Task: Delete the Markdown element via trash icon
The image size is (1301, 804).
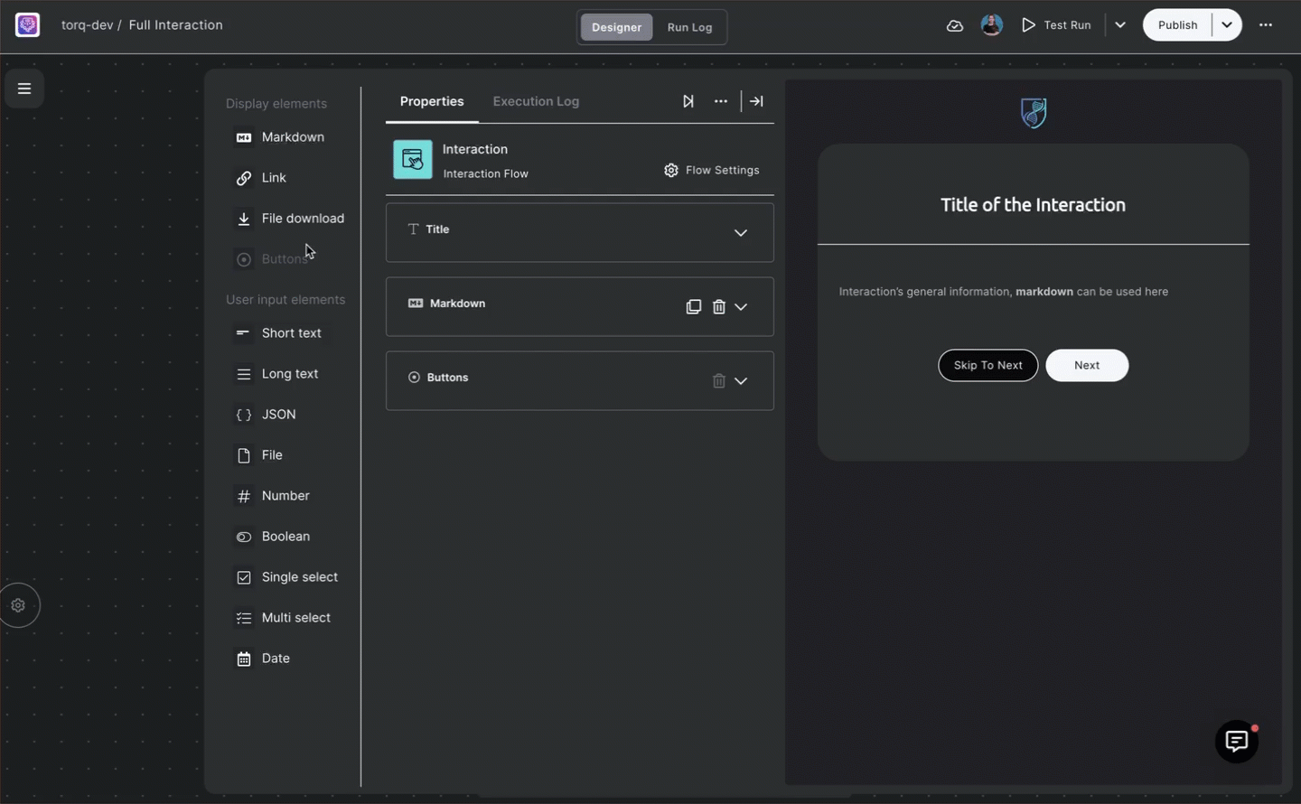Action: tap(719, 307)
